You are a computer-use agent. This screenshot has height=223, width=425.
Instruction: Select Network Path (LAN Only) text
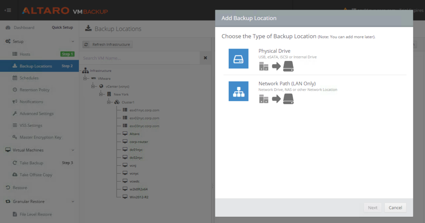[x=287, y=84]
